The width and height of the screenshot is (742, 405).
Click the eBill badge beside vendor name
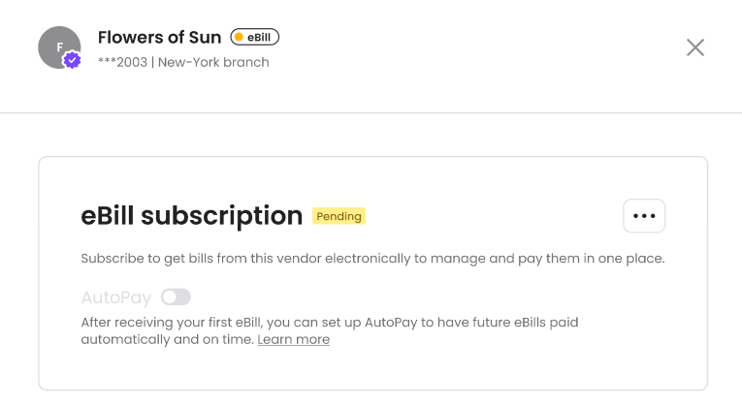click(255, 38)
